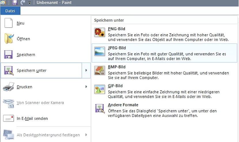Expand the Als Desktophintergrund festlegen arrow
The height and width of the screenshot is (142, 239).
[x=86, y=135]
